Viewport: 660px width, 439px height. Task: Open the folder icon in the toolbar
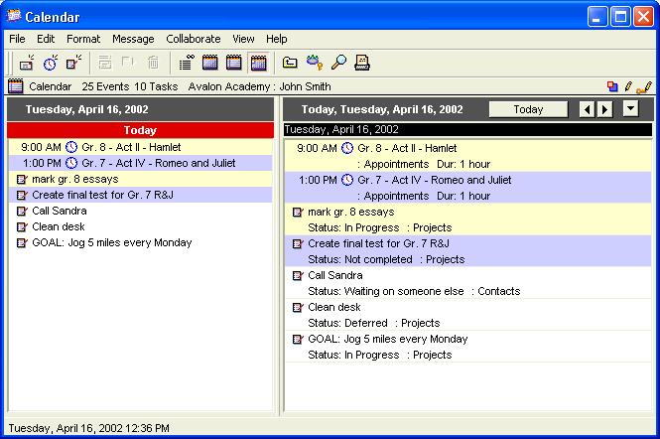[290, 63]
